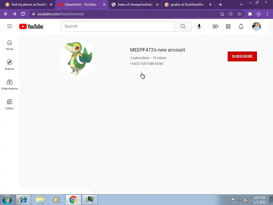Close the Index of /dump tab
This screenshot has width=273, height=205.
point(157,5)
